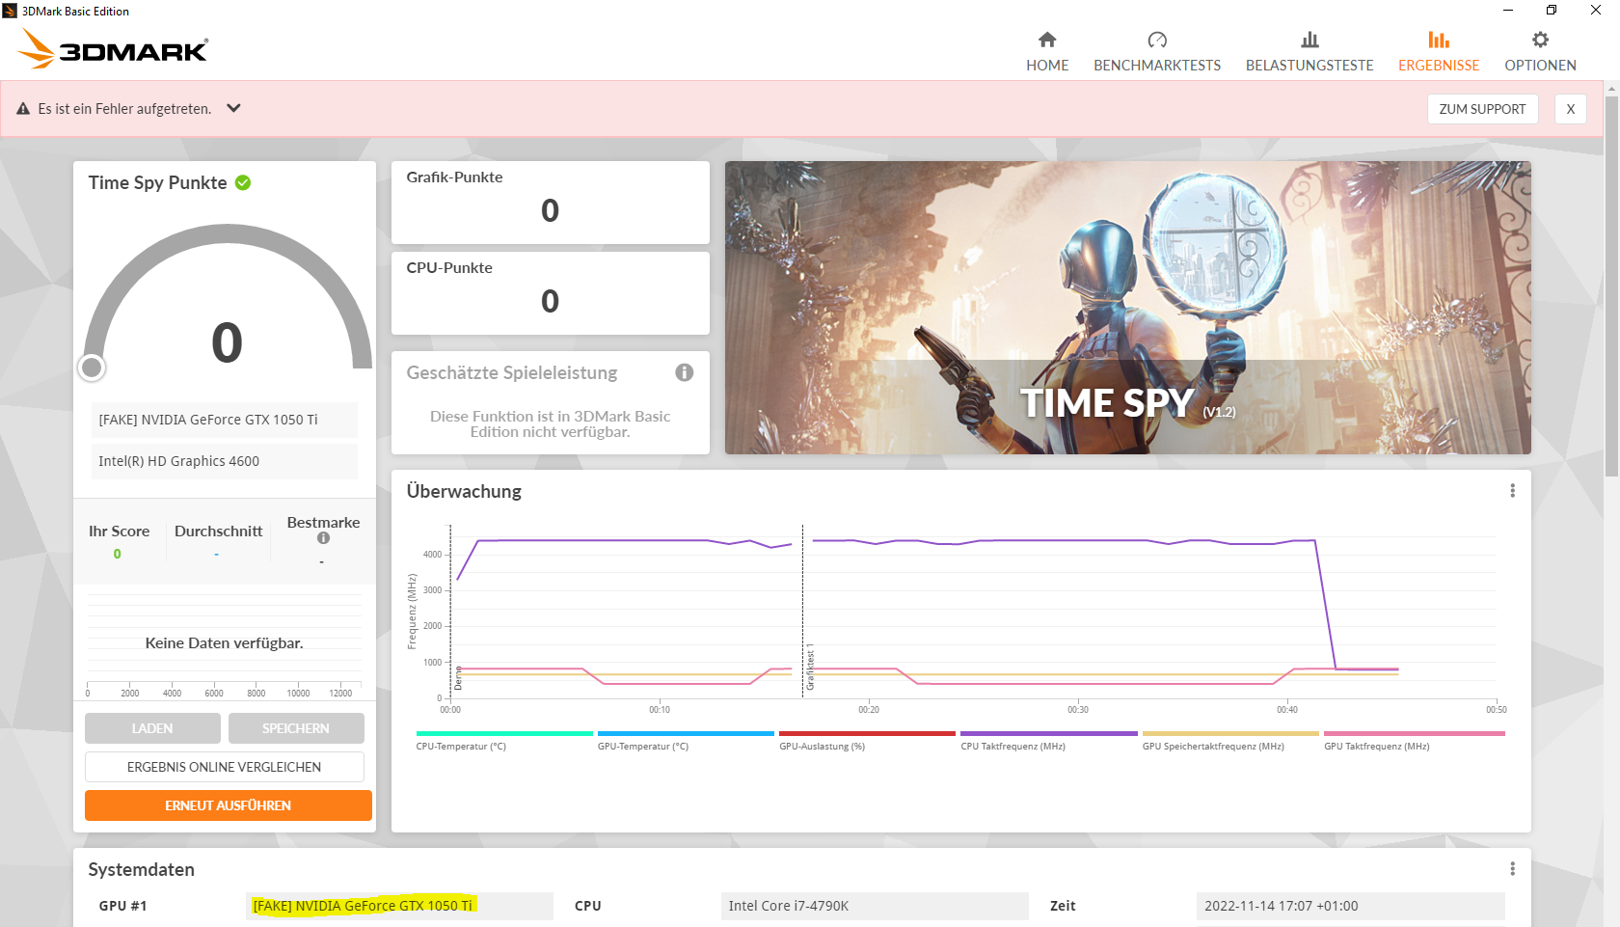1620x927 pixels.
Task: Click the 'Intel(R) HD Graphics 4600' row
Action: point(224,461)
